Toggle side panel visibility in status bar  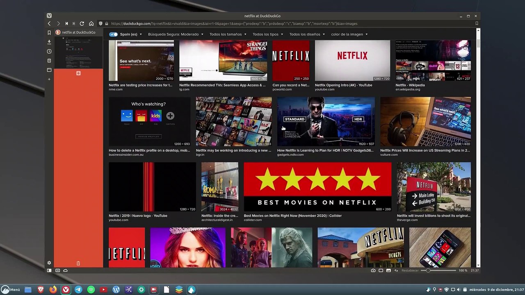point(49,270)
